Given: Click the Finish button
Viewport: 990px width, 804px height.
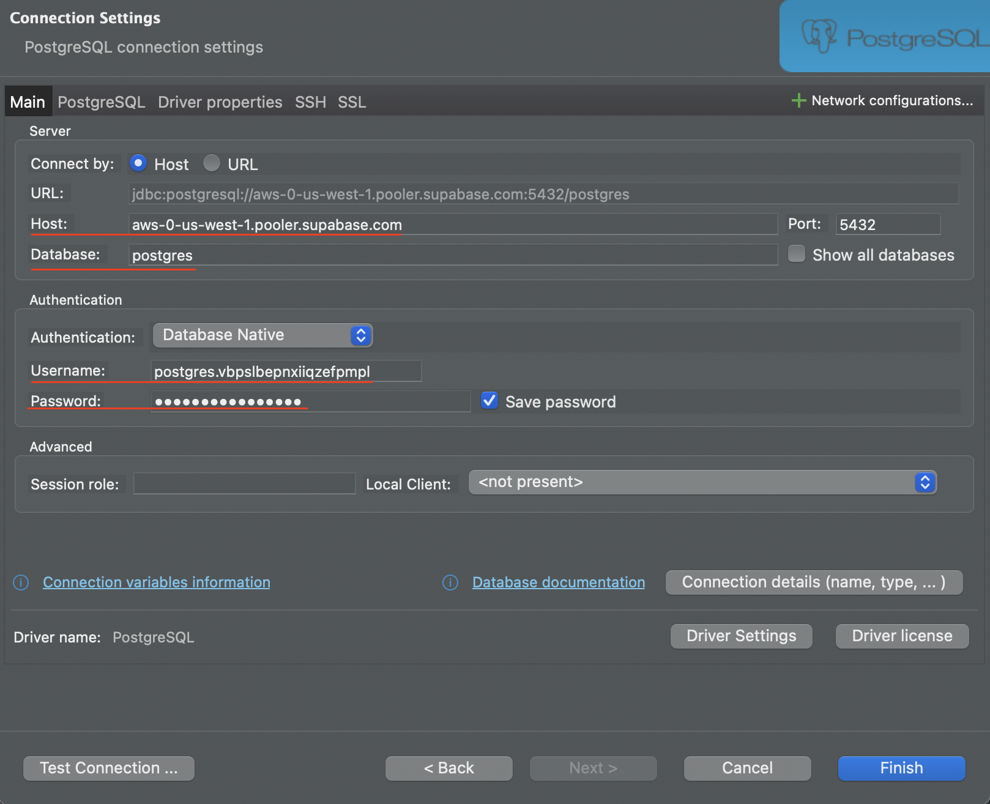Looking at the screenshot, I should point(901,768).
